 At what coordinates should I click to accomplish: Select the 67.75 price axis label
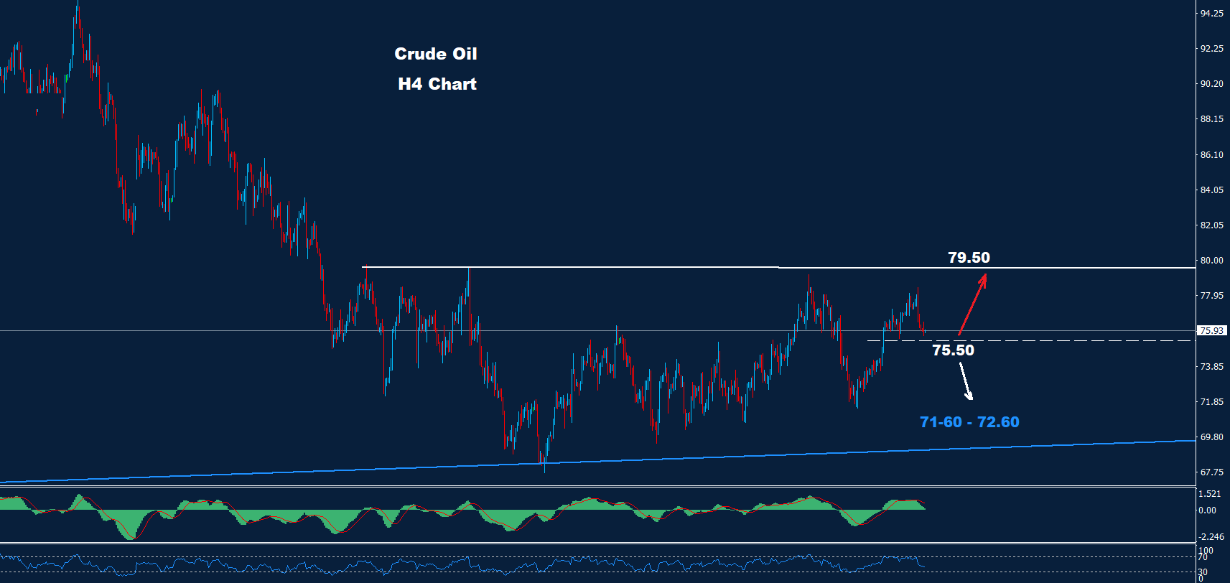tap(1211, 472)
